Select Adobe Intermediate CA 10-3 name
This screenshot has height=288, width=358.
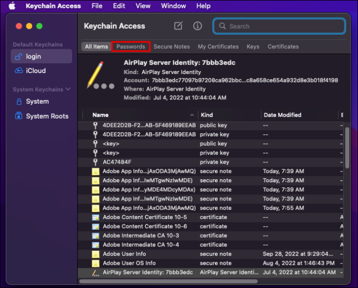pos(141,235)
